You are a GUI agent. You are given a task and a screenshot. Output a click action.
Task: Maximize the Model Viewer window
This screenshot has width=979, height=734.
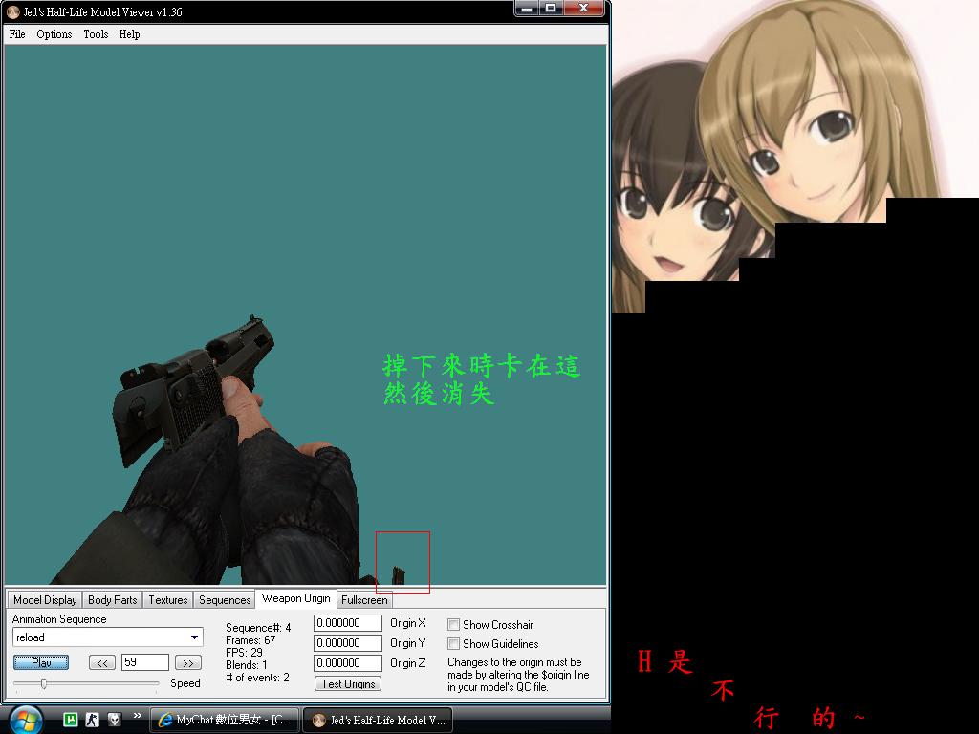tap(551, 8)
